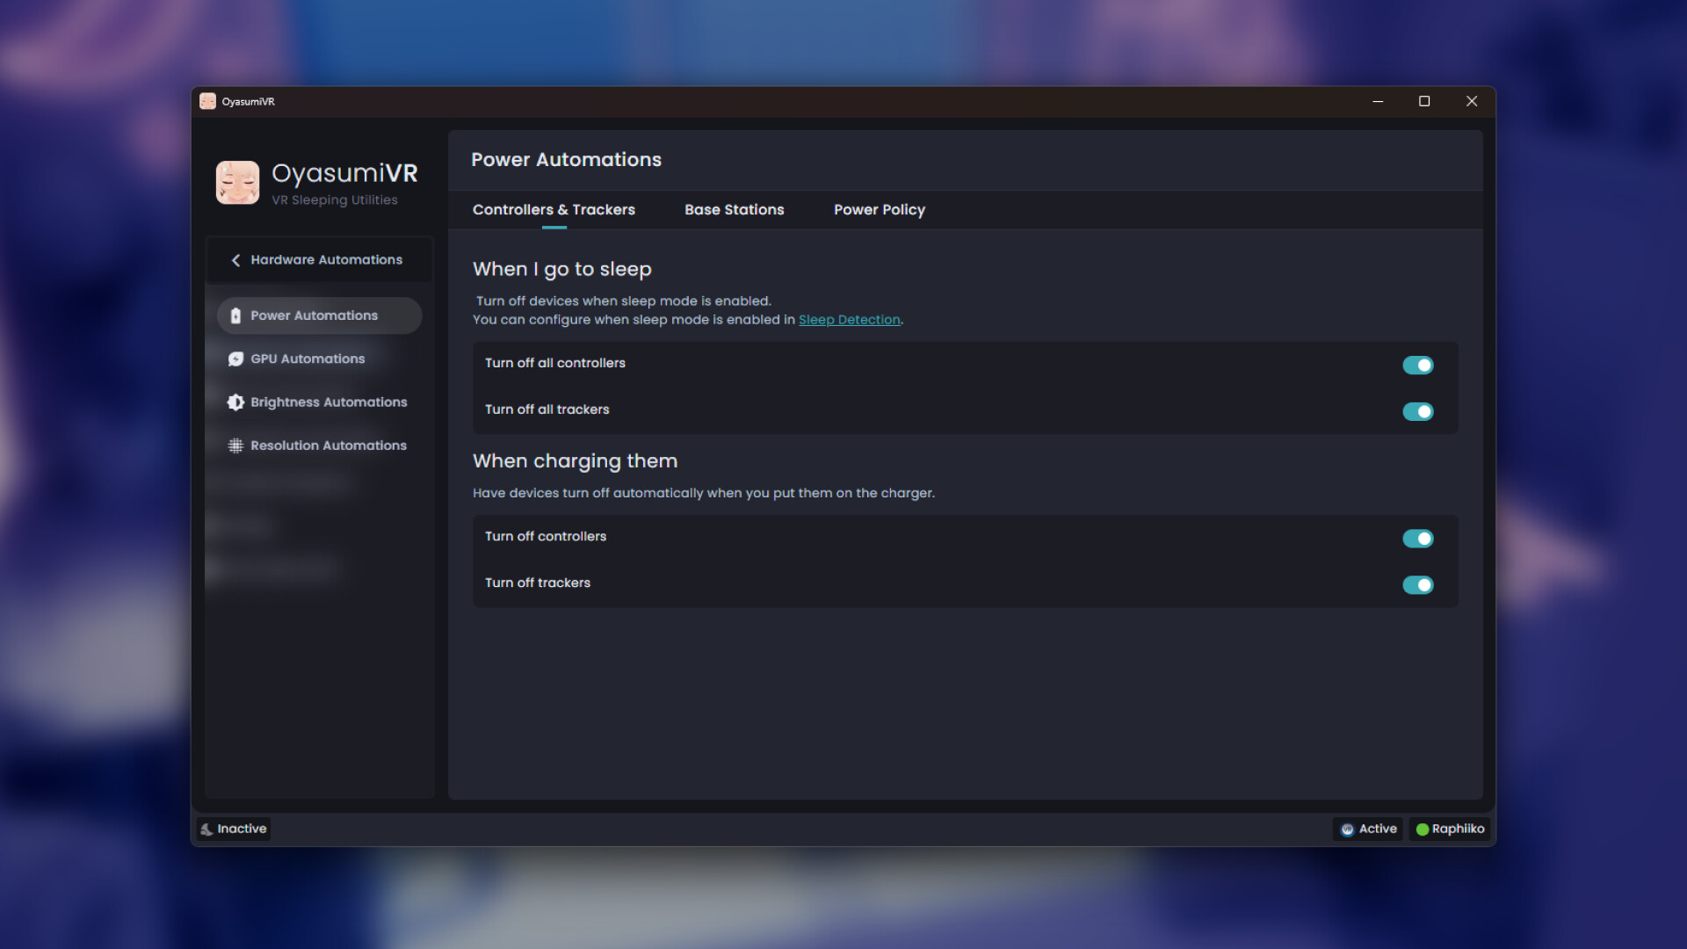
Task: Click the OyasumiVR logo in the sidebar
Action: coord(237,182)
